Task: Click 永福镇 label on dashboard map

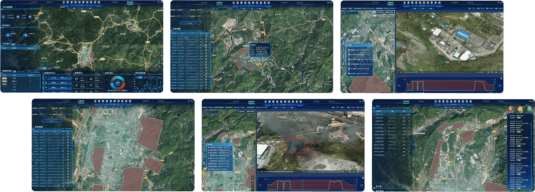Action: (x=121, y=59)
